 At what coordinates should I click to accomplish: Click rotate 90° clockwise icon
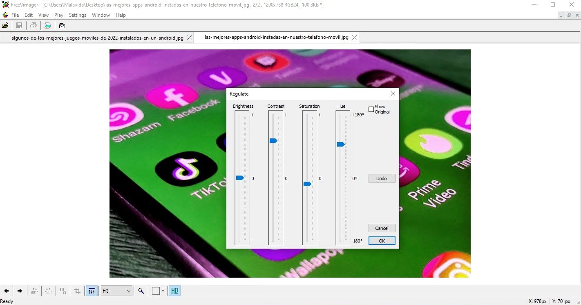point(49,291)
